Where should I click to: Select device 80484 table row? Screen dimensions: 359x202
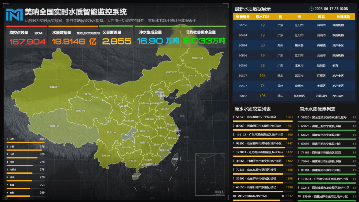point(294,35)
